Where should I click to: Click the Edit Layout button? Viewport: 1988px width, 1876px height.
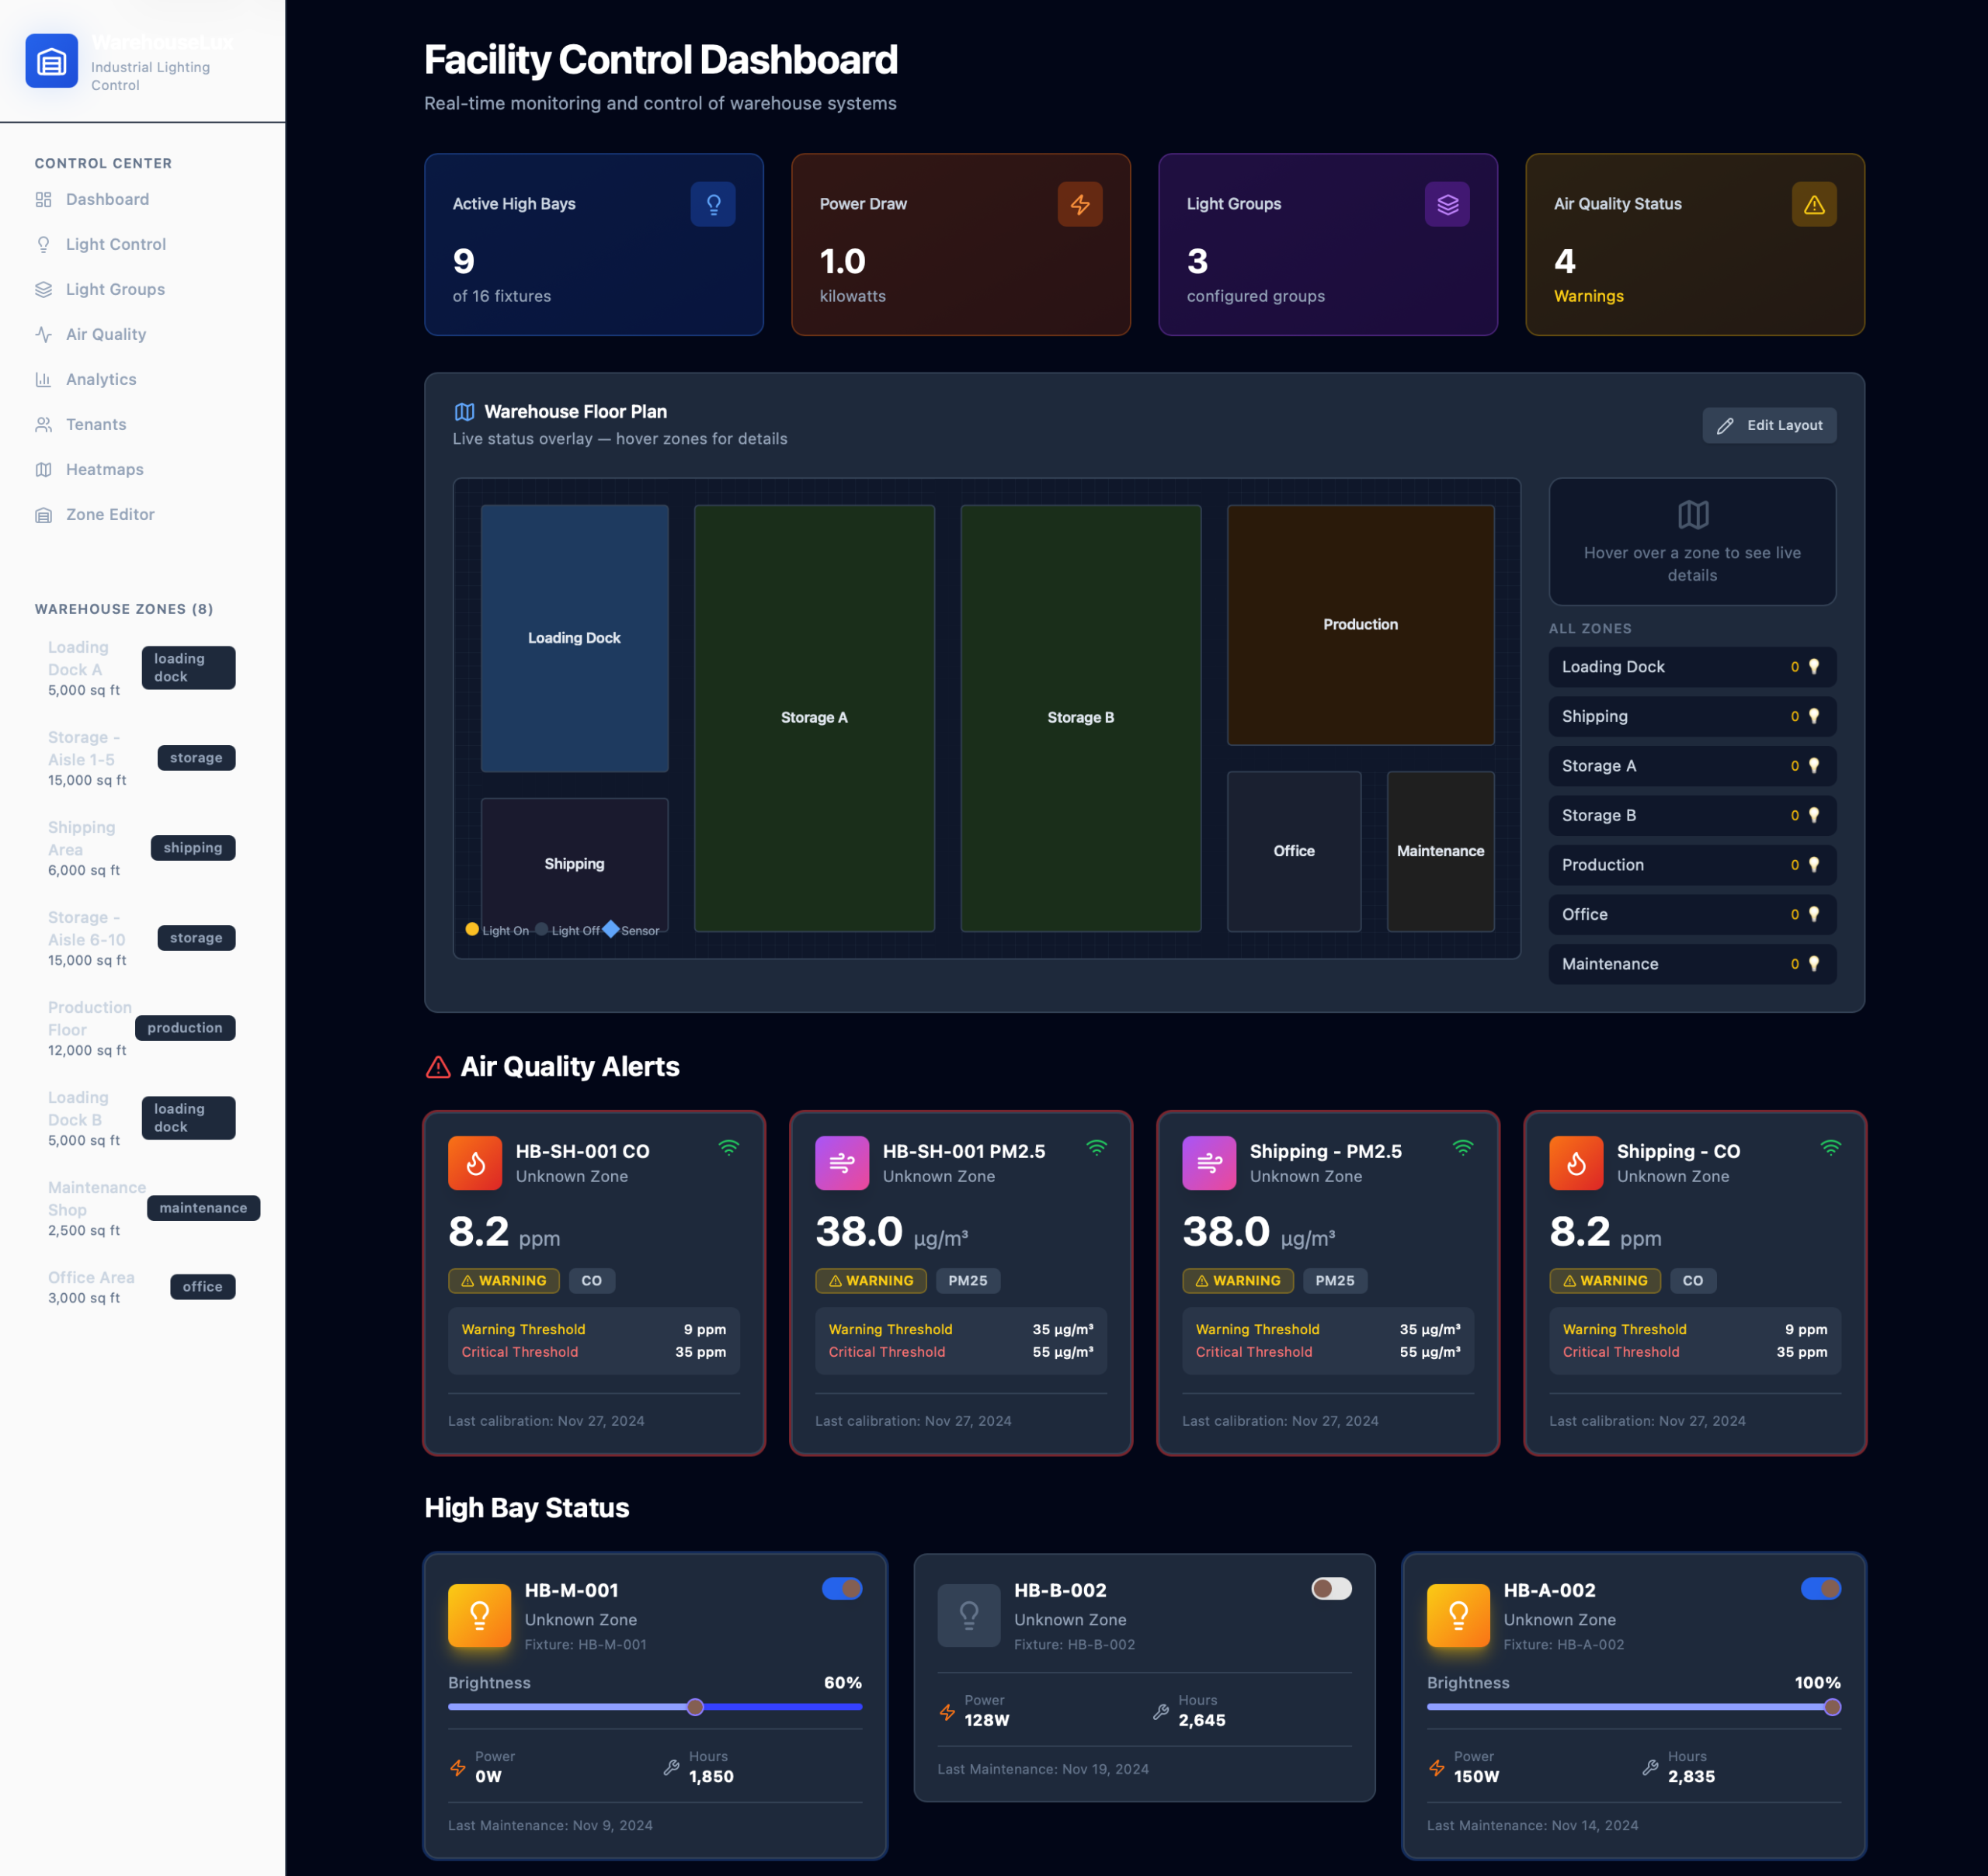[x=1769, y=426]
